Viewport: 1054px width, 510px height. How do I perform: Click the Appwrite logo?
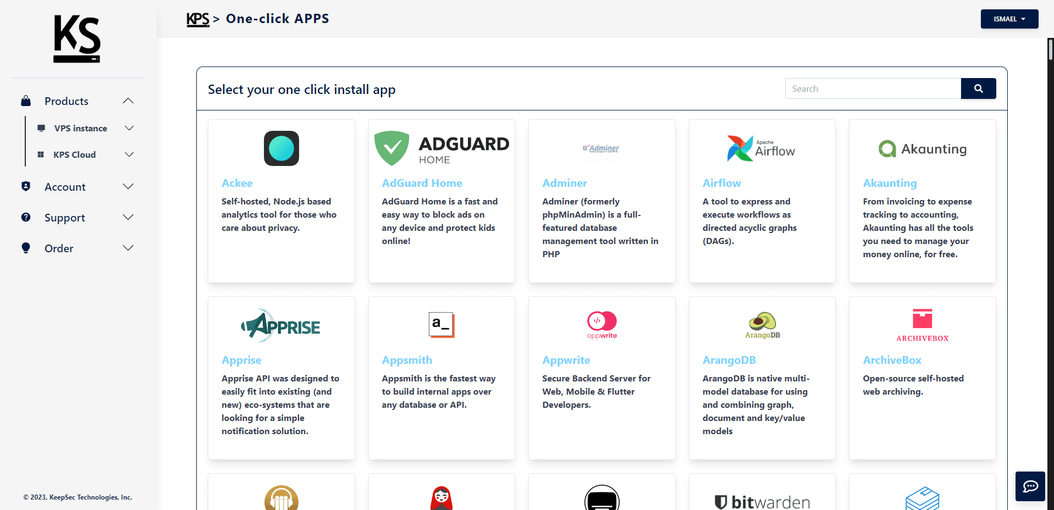click(x=602, y=325)
